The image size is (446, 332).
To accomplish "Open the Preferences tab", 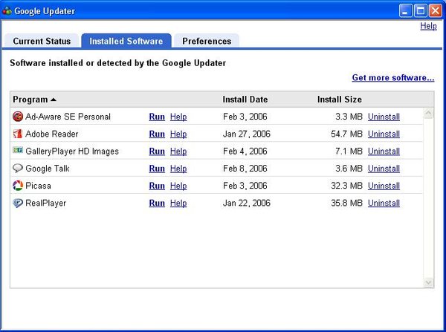I will point(206,41).
